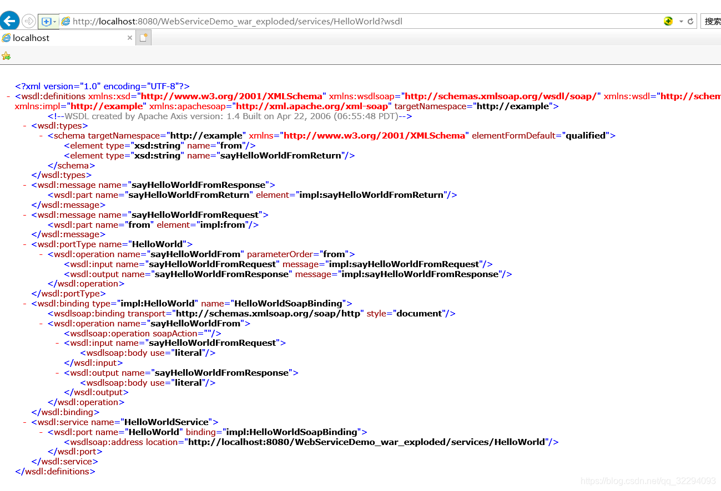The image size is (721, 491).
Task: Open the blue shield plus icon beside address bar
Action: (x=46, y=22)
